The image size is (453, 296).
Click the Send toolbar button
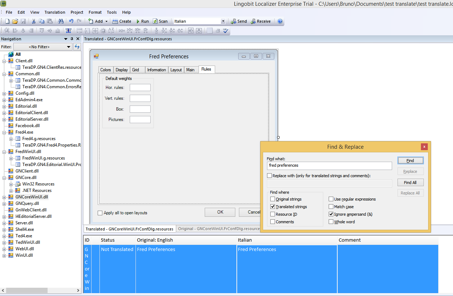(239, 21)
